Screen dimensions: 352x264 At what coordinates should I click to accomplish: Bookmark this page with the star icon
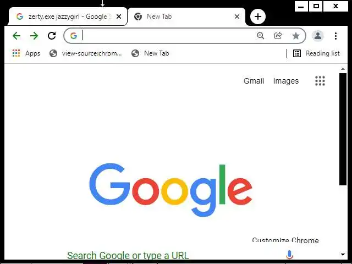(x=296, y=36)
